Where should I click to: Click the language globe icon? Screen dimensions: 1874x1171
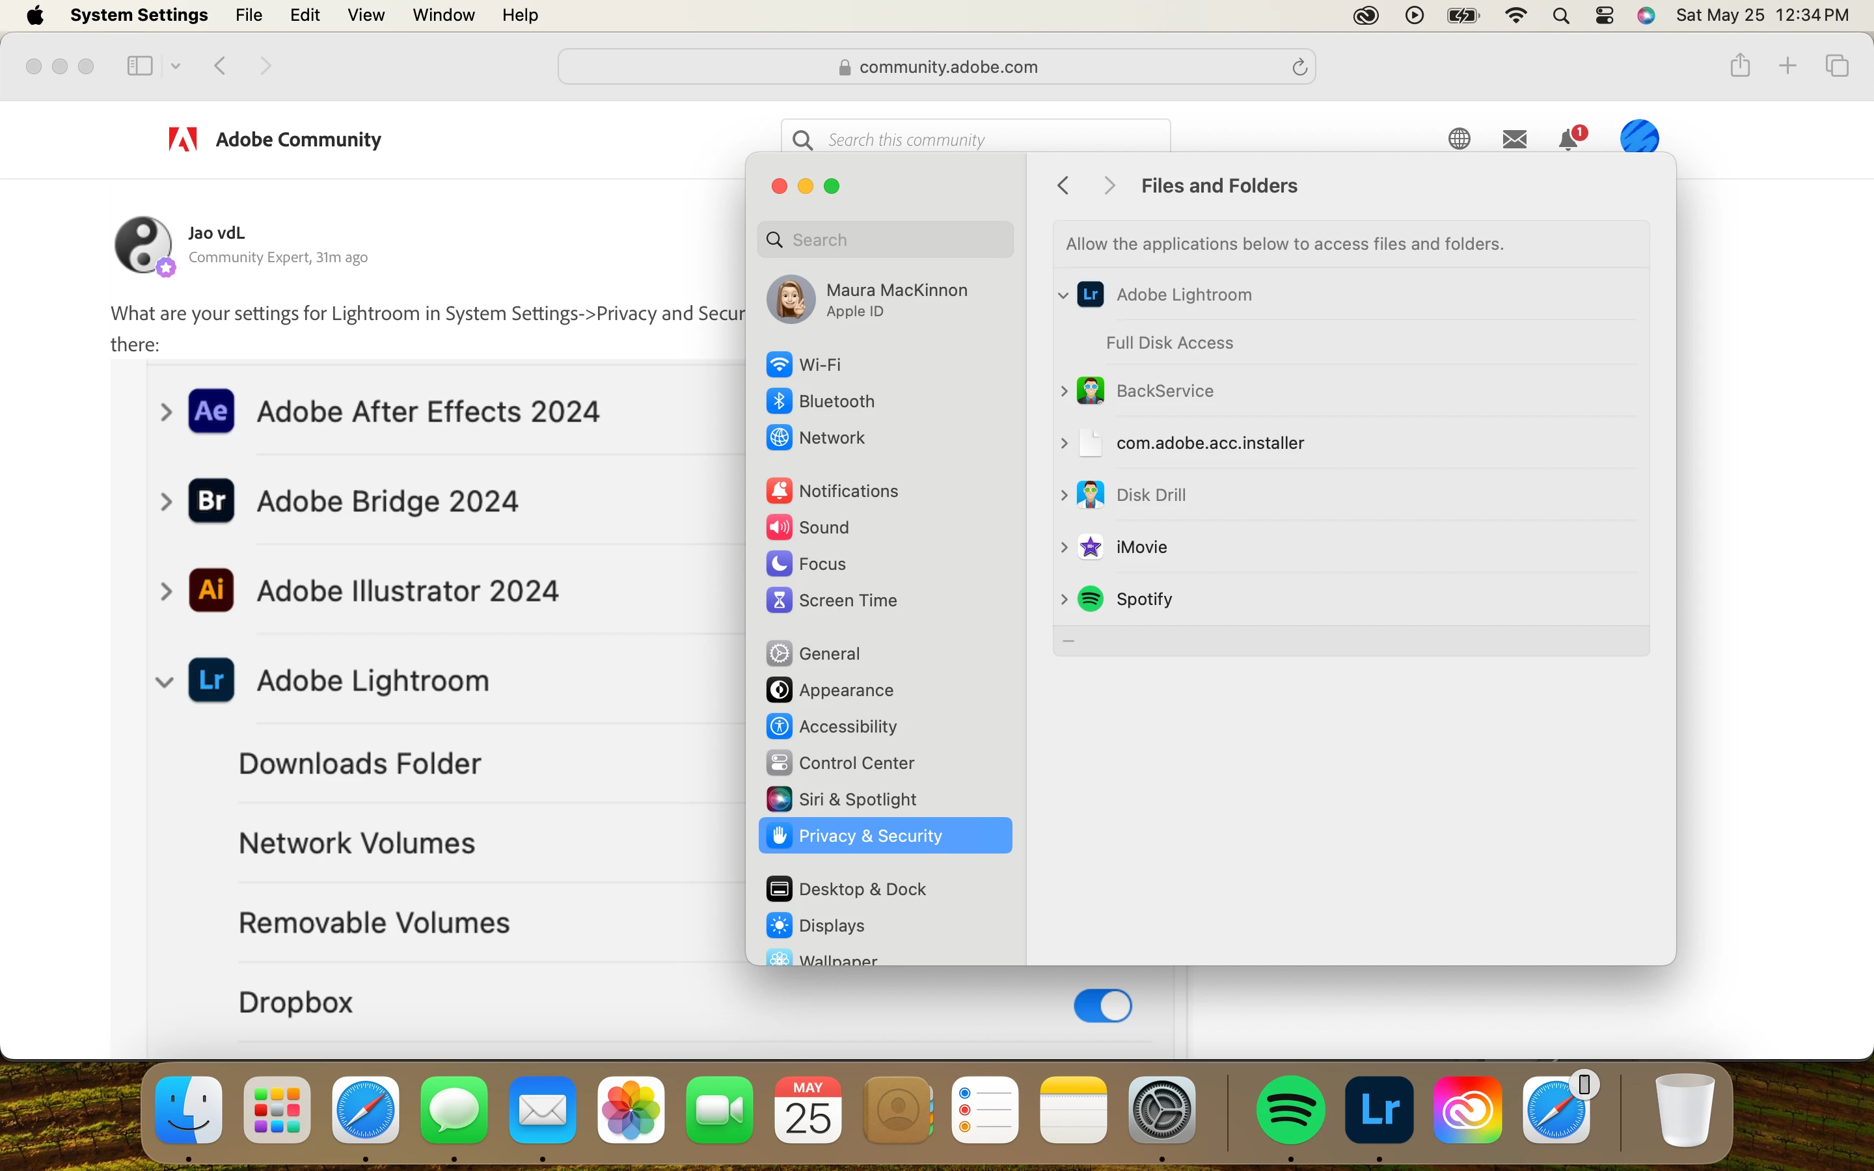coord(1459,139)
